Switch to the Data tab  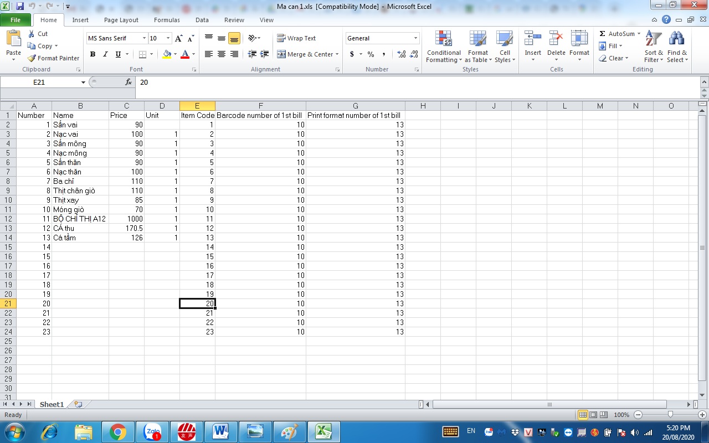coord(202,20)
